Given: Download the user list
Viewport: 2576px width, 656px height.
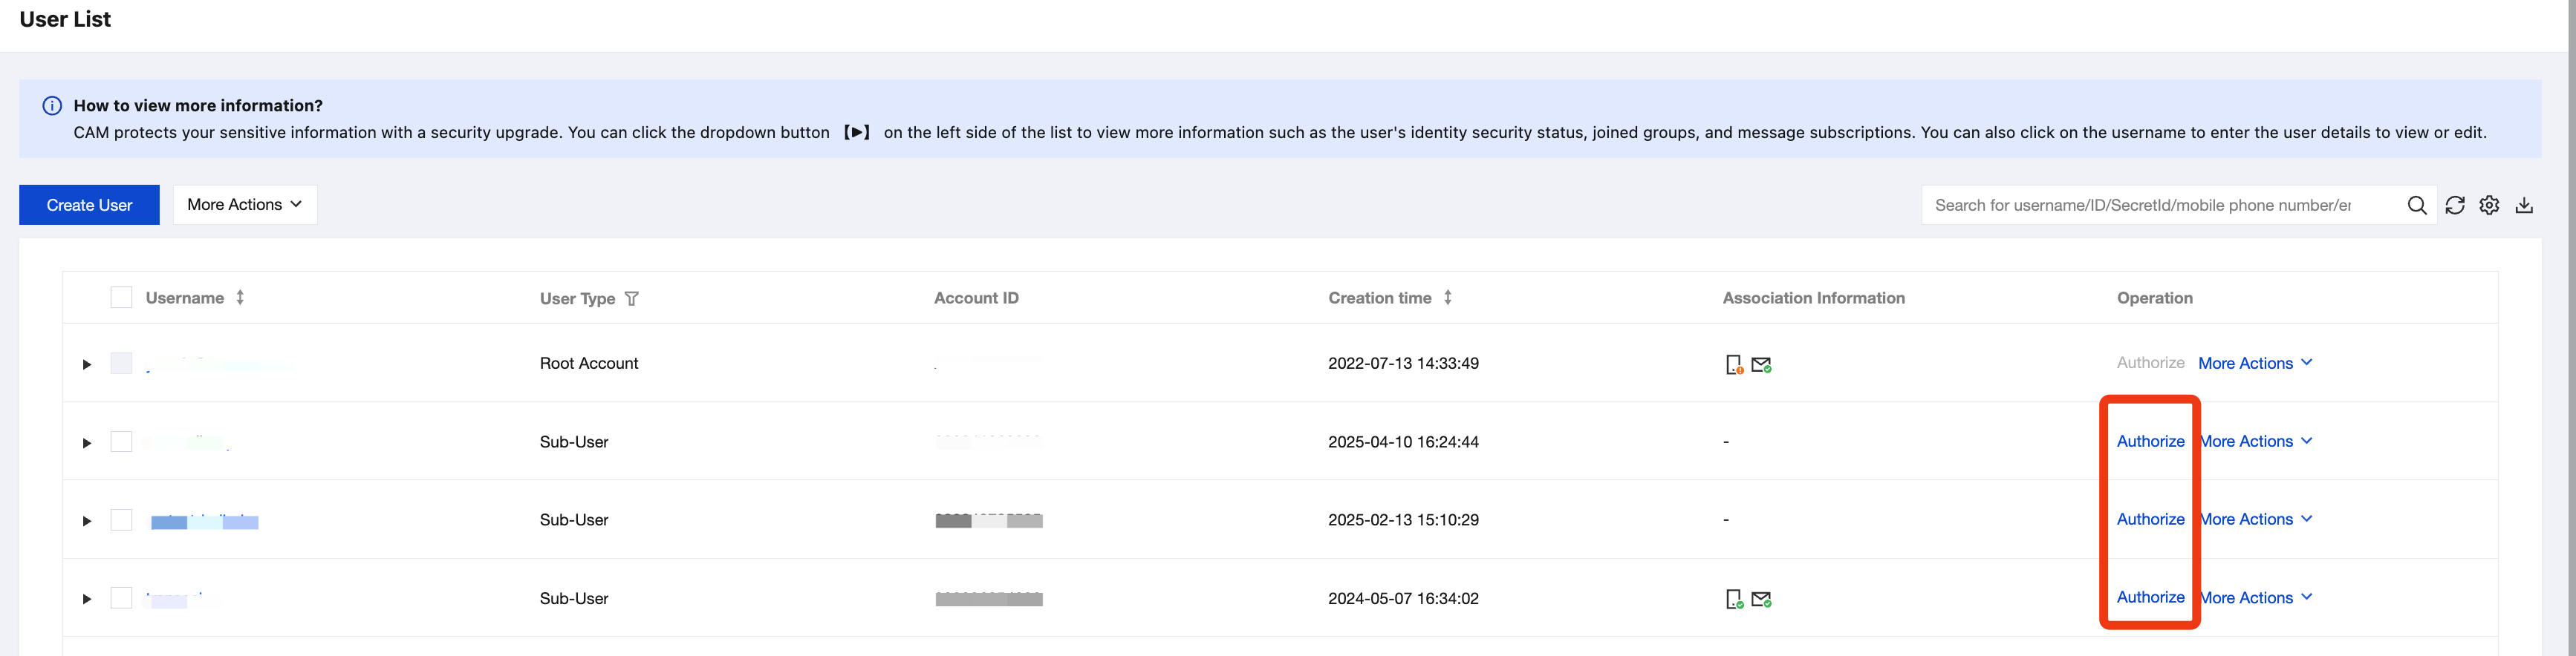Looking at the screenshot, I should tap(2524, 205).
